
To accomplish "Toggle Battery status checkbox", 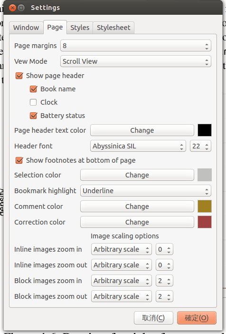I will (33, 116).
